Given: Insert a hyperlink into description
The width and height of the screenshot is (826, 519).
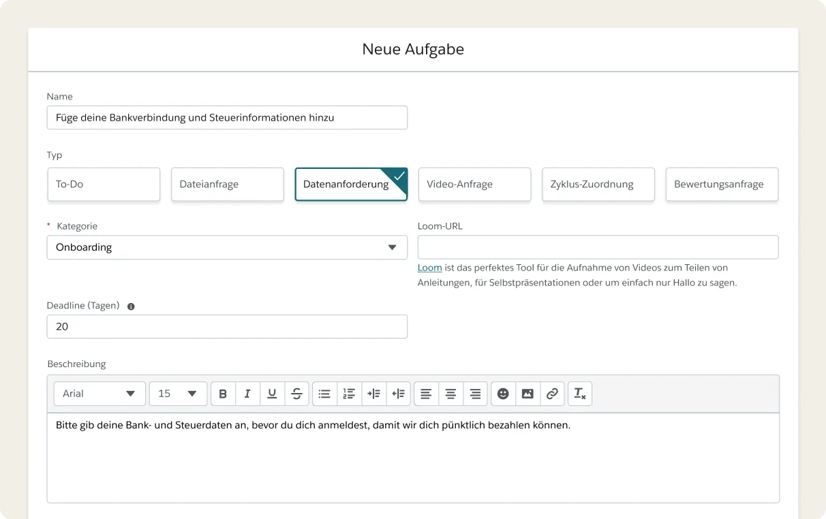Looking at the screenshot, I should point(552,394).
